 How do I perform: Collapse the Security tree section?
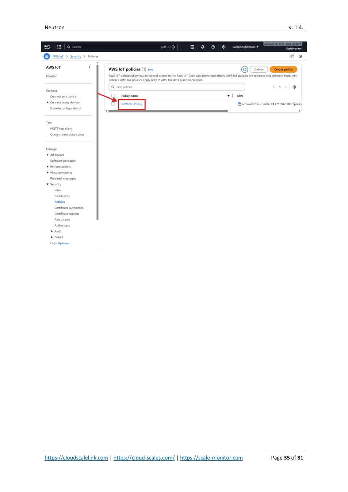[47, 184]
